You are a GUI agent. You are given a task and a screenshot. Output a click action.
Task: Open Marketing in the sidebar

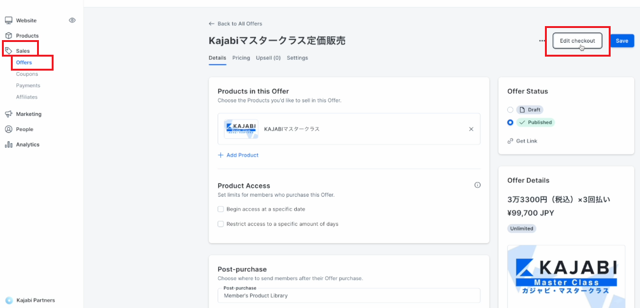[29, 114]
